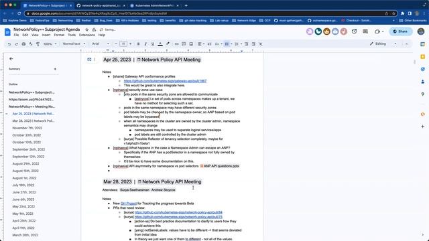This screenshot has height=241, width=429.
Task: Toggle Underline formatting
Action: pyautogui.click(x=153, y=44)
